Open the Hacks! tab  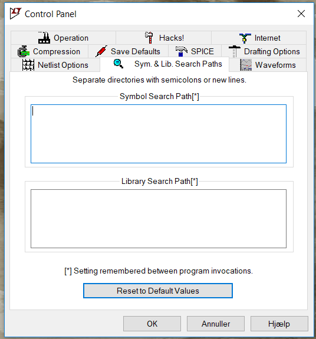[x=164, y=38]
